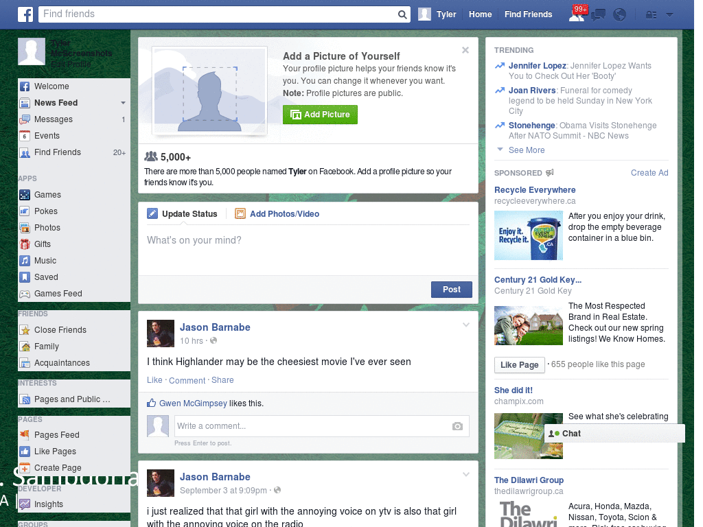
Task: Close the Add a Picture card
Action: [465, 50]
